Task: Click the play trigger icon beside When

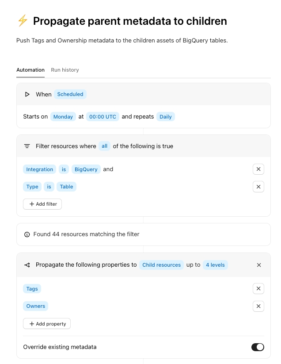Action: point(27,94)
